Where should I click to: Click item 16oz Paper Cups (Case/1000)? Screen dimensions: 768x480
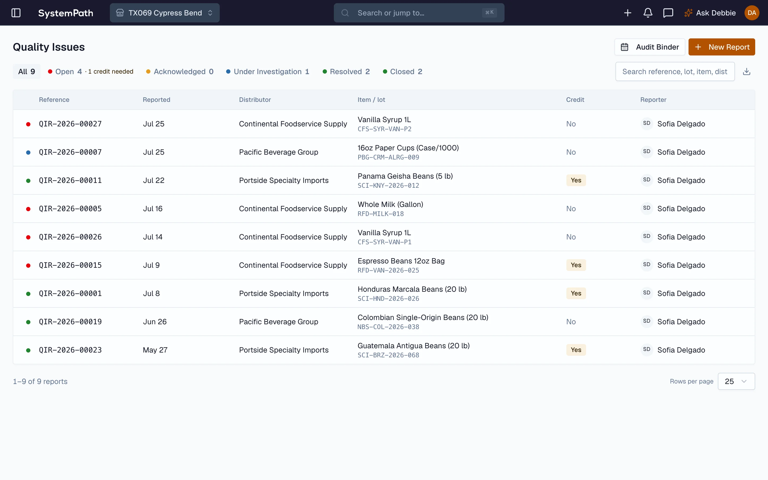[x=408, y=148]
